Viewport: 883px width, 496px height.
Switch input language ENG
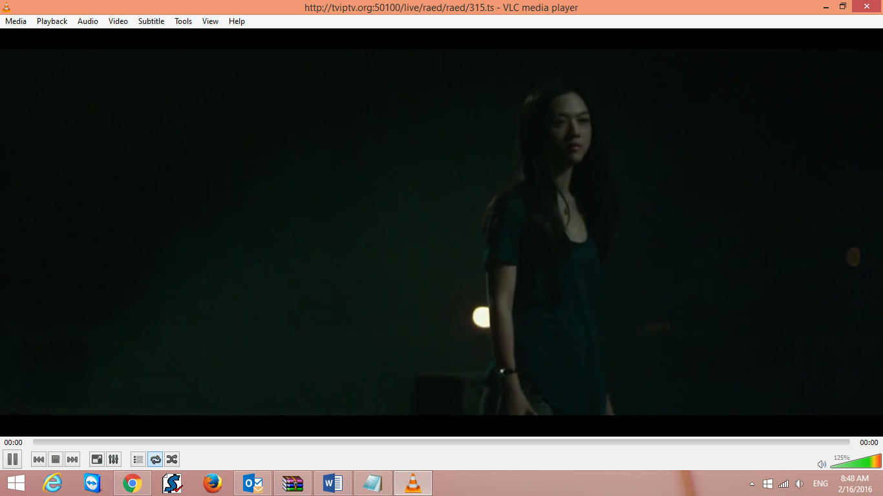tap(820, 484)
